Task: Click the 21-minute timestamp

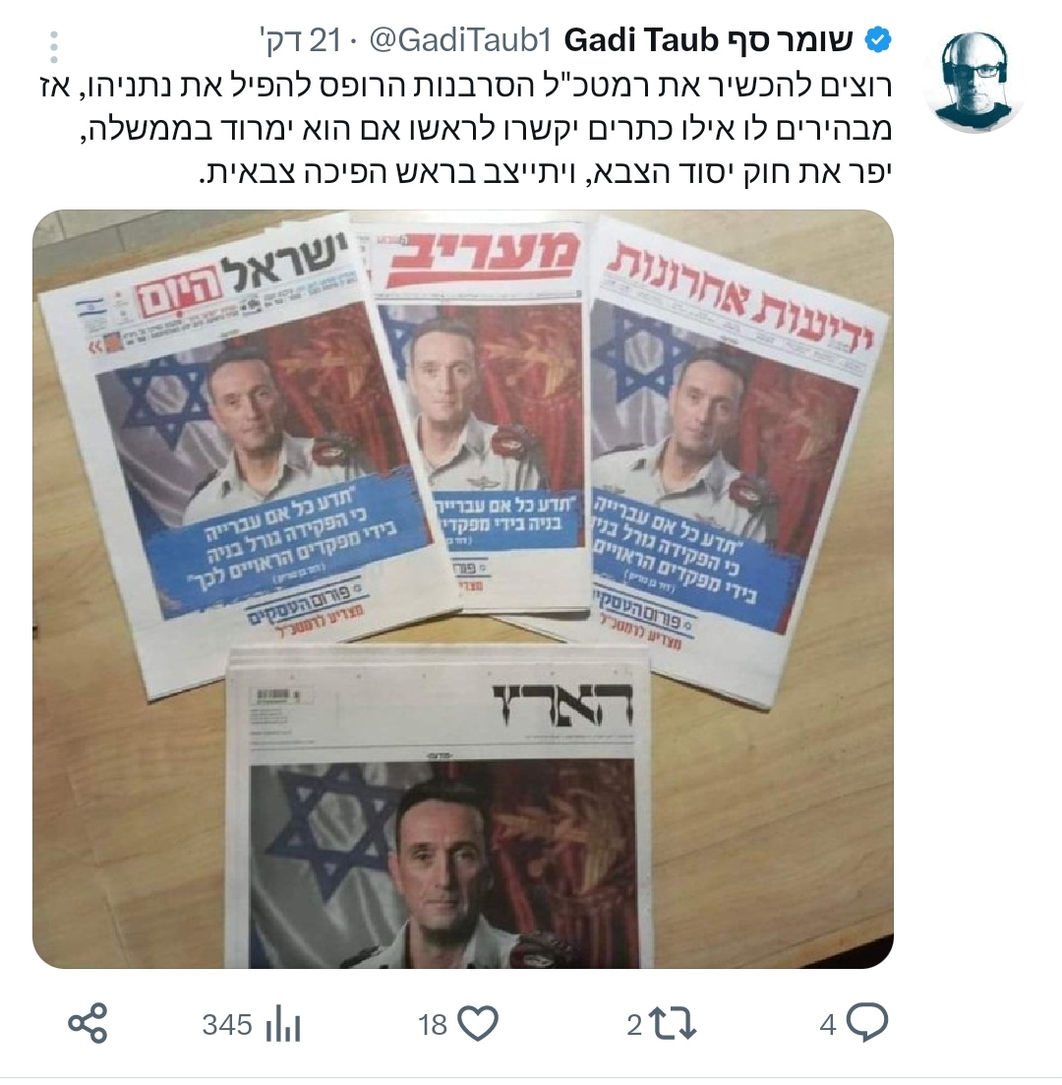Action: point(300,41)
